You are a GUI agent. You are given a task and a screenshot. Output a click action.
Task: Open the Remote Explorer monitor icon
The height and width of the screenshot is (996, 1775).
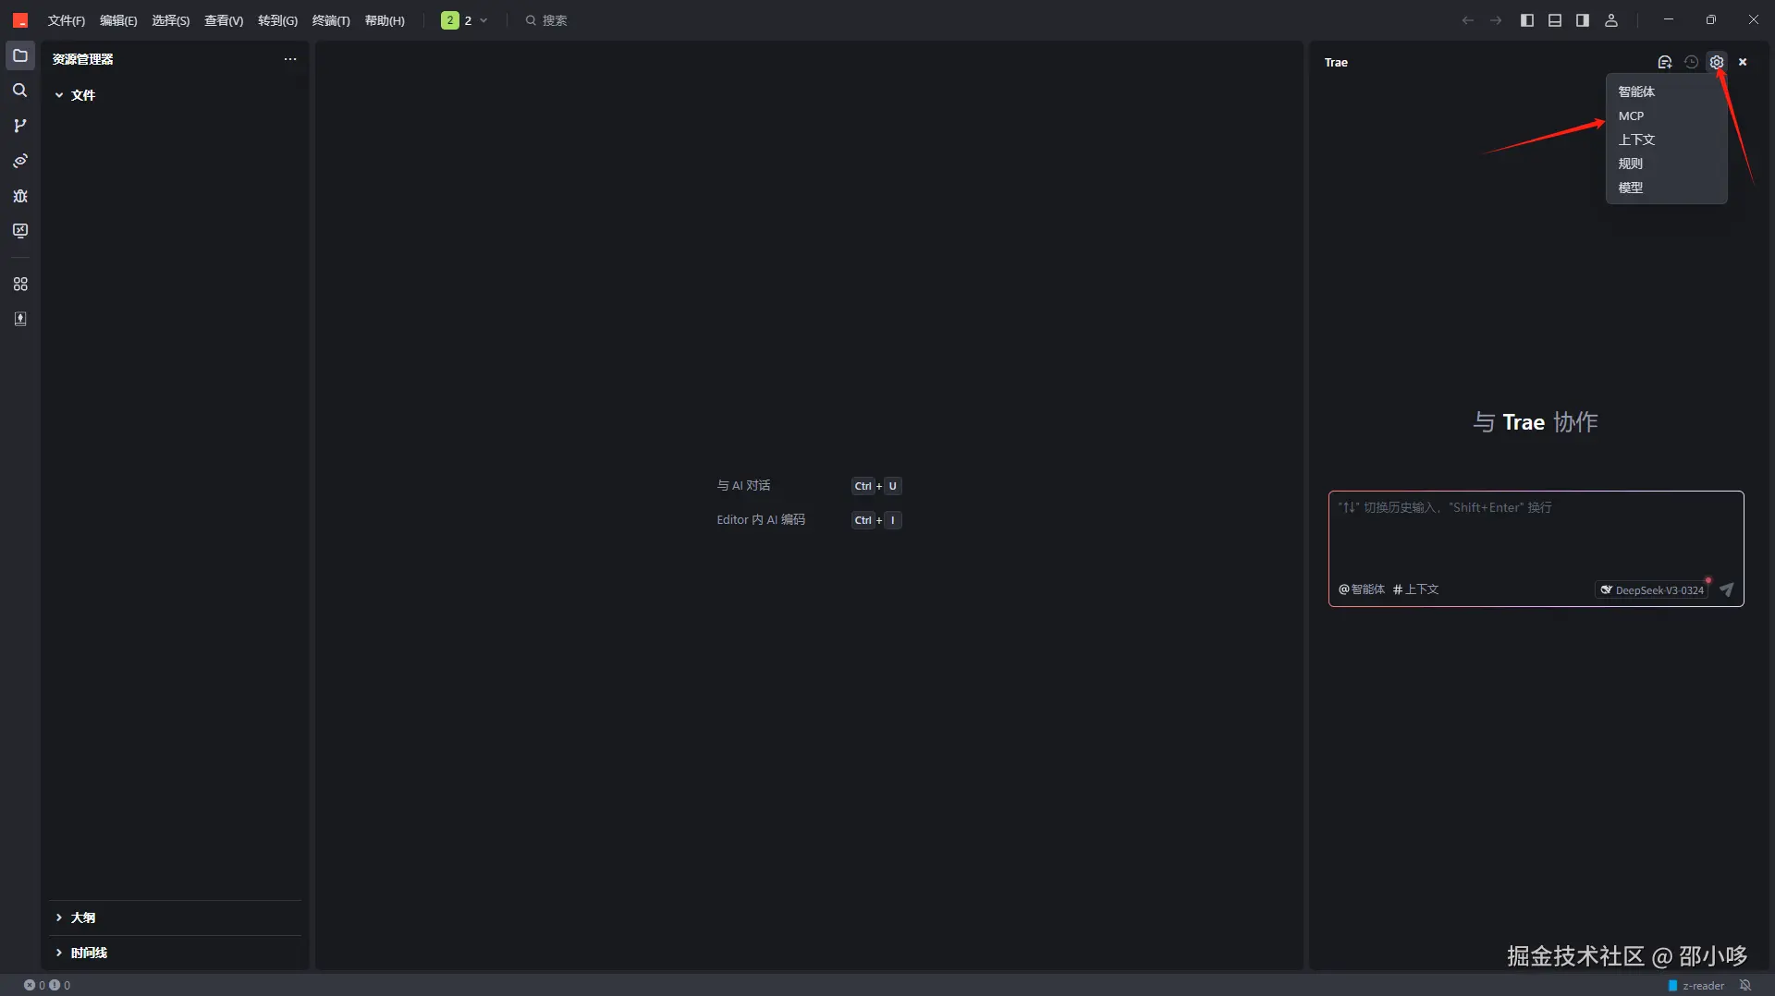pos(19,231)
